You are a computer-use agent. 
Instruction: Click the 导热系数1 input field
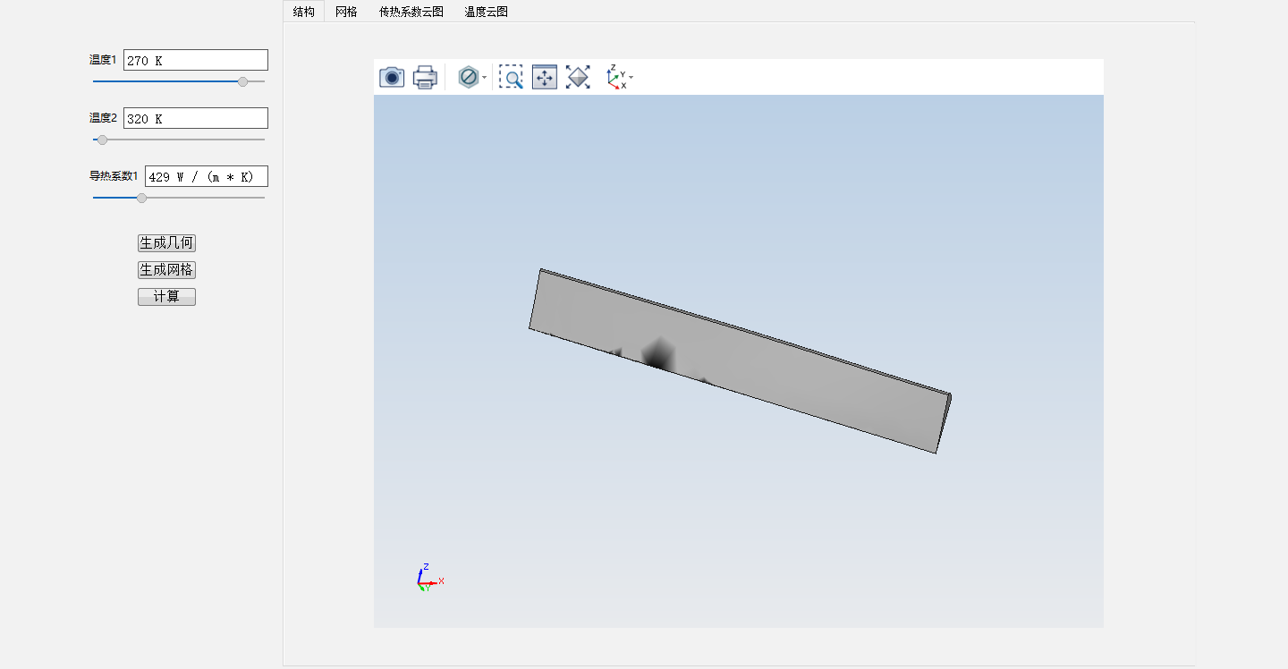coord(207,176)
